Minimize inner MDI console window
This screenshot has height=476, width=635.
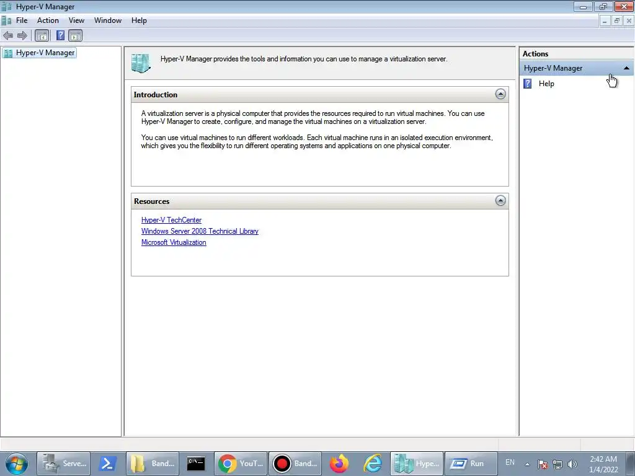click(604, 21)
